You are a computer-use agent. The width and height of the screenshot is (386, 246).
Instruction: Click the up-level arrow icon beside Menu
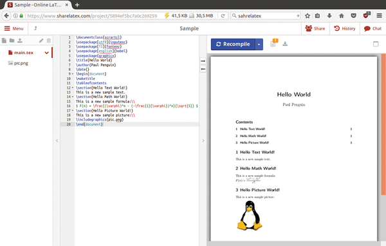[35, 28]
